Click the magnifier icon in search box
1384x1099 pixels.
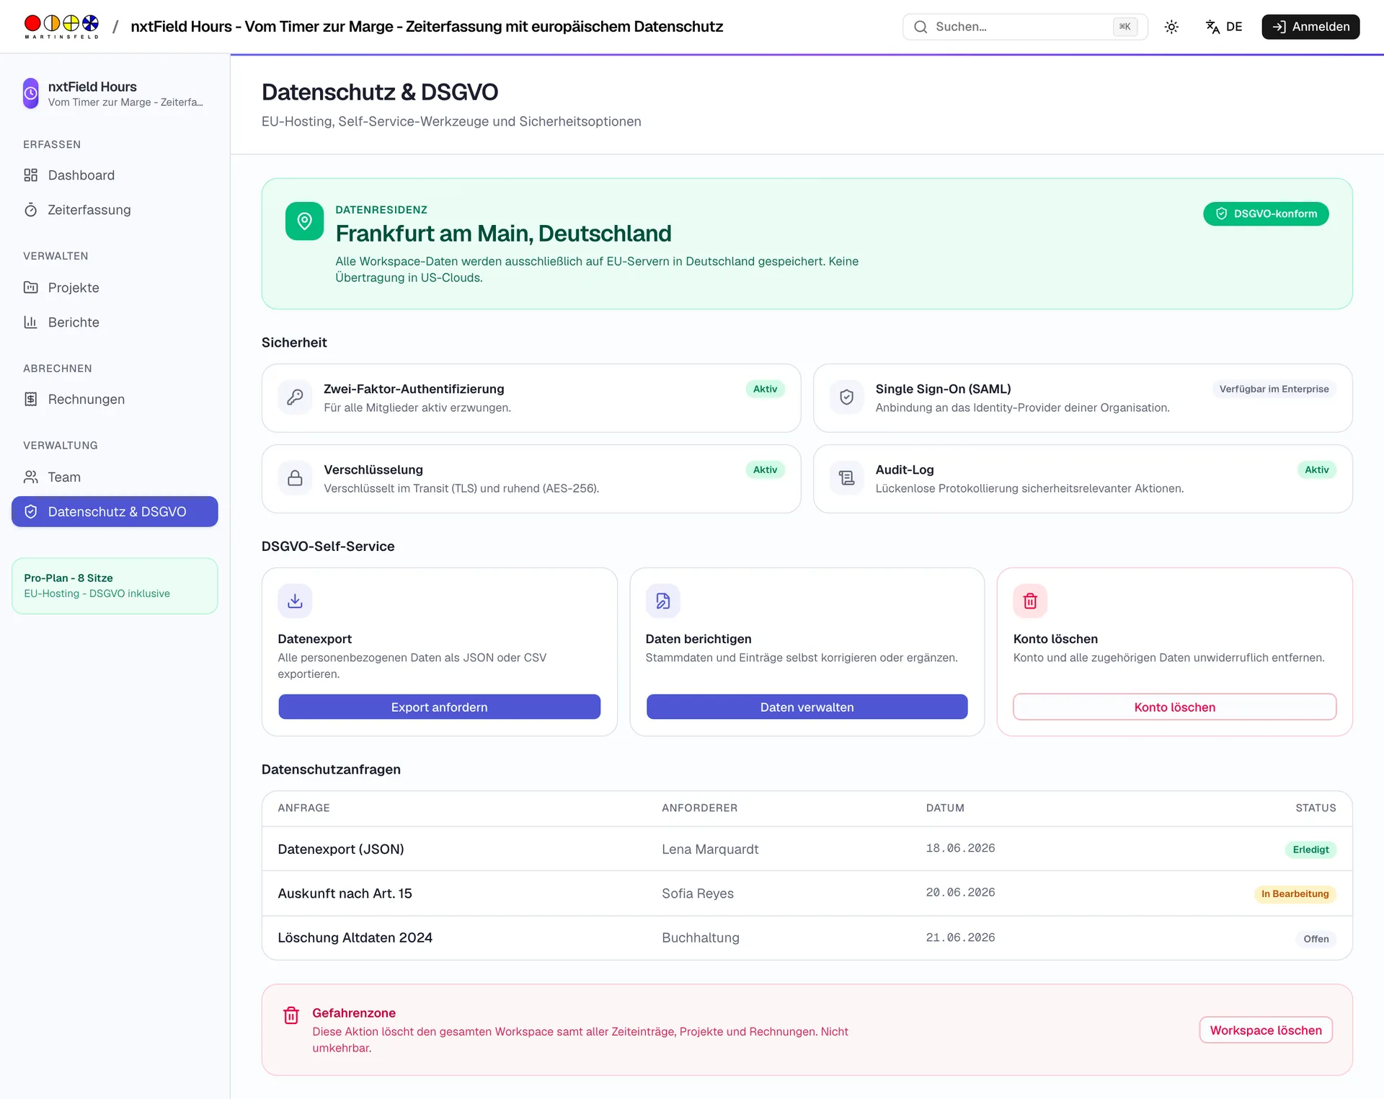coord(921,27)
